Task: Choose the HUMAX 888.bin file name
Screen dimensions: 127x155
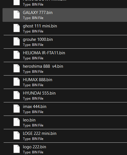Action: [x=38, y=80]
